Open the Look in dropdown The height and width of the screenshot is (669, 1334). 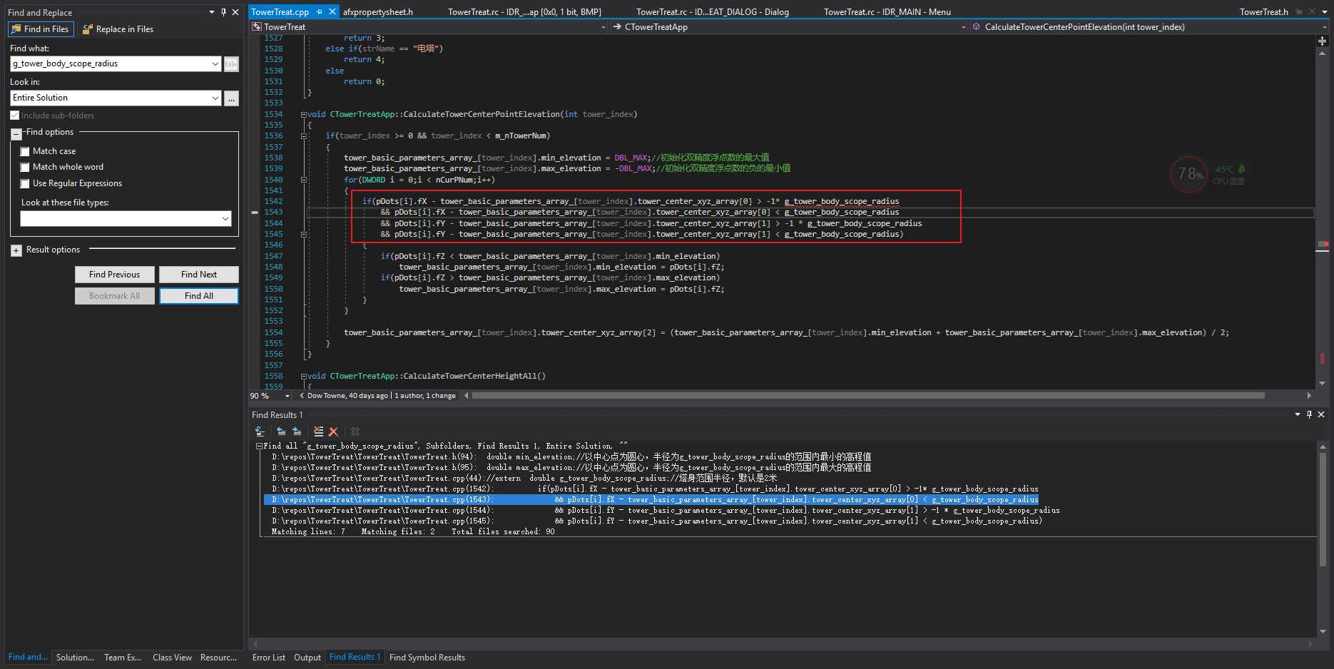coord(215,98)
